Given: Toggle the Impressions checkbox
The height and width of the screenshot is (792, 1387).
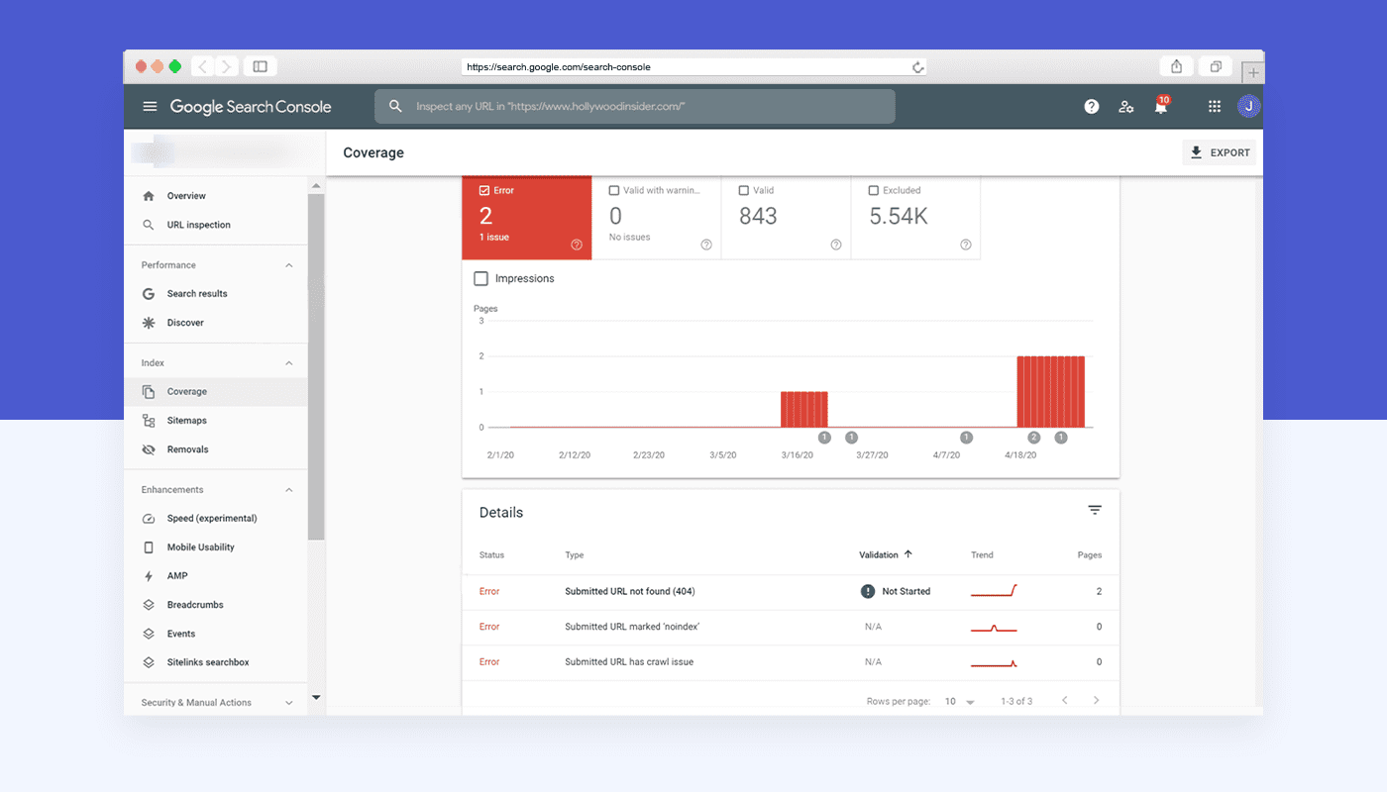Looking at the screenshot, I should tap(481, 279).
